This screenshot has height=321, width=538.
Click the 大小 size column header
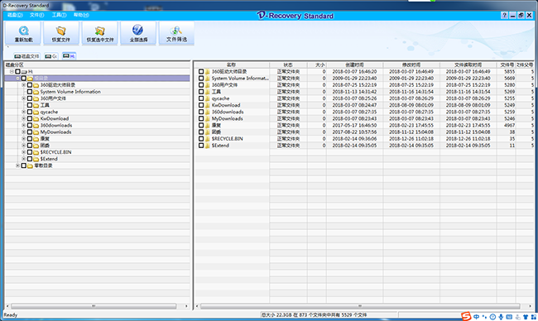pyautogui.click(x=317, y=65)
